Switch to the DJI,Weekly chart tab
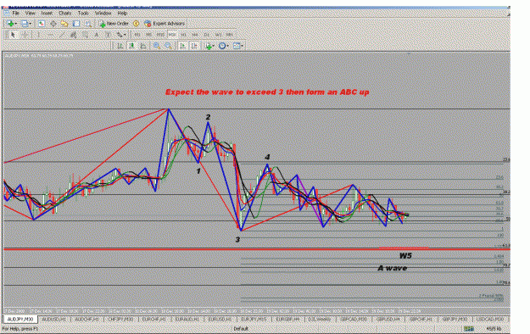 pyautogui.click(x=320, y=319)
